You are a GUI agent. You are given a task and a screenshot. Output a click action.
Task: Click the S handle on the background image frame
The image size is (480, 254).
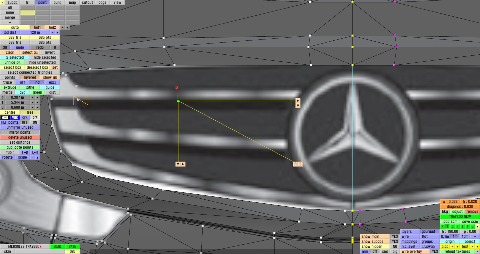[x=300, y=164]
